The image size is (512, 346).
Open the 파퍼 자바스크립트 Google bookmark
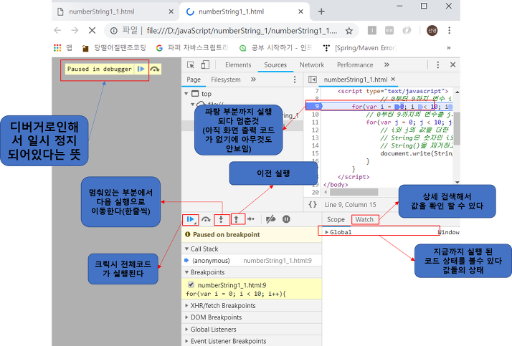click(x=192, y=48)
